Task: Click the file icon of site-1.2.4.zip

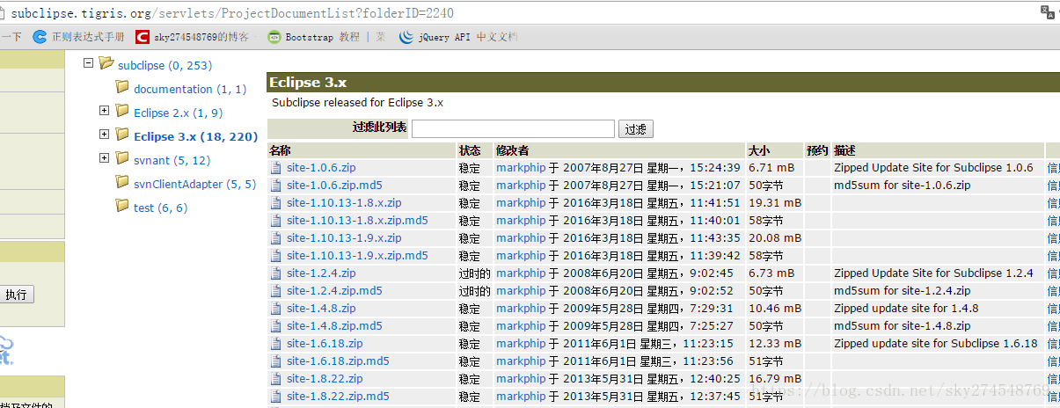Action: (276, 273)
